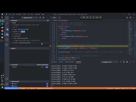Close the terminal panel

pos(133,62)
